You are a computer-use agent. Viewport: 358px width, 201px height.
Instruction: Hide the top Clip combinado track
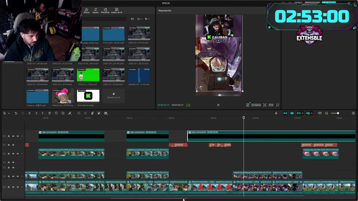(x=13, y=136)
